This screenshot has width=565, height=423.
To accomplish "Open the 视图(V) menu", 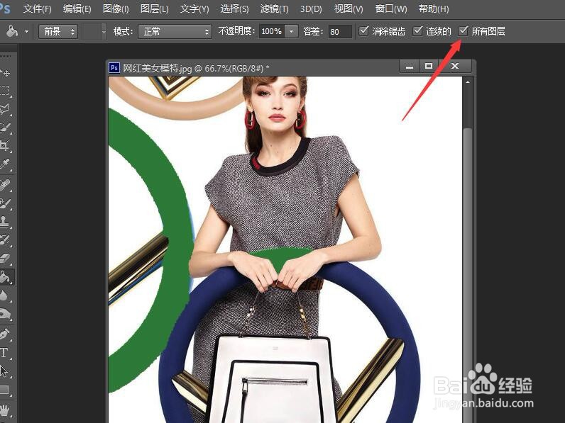I will tap(349, 9).
